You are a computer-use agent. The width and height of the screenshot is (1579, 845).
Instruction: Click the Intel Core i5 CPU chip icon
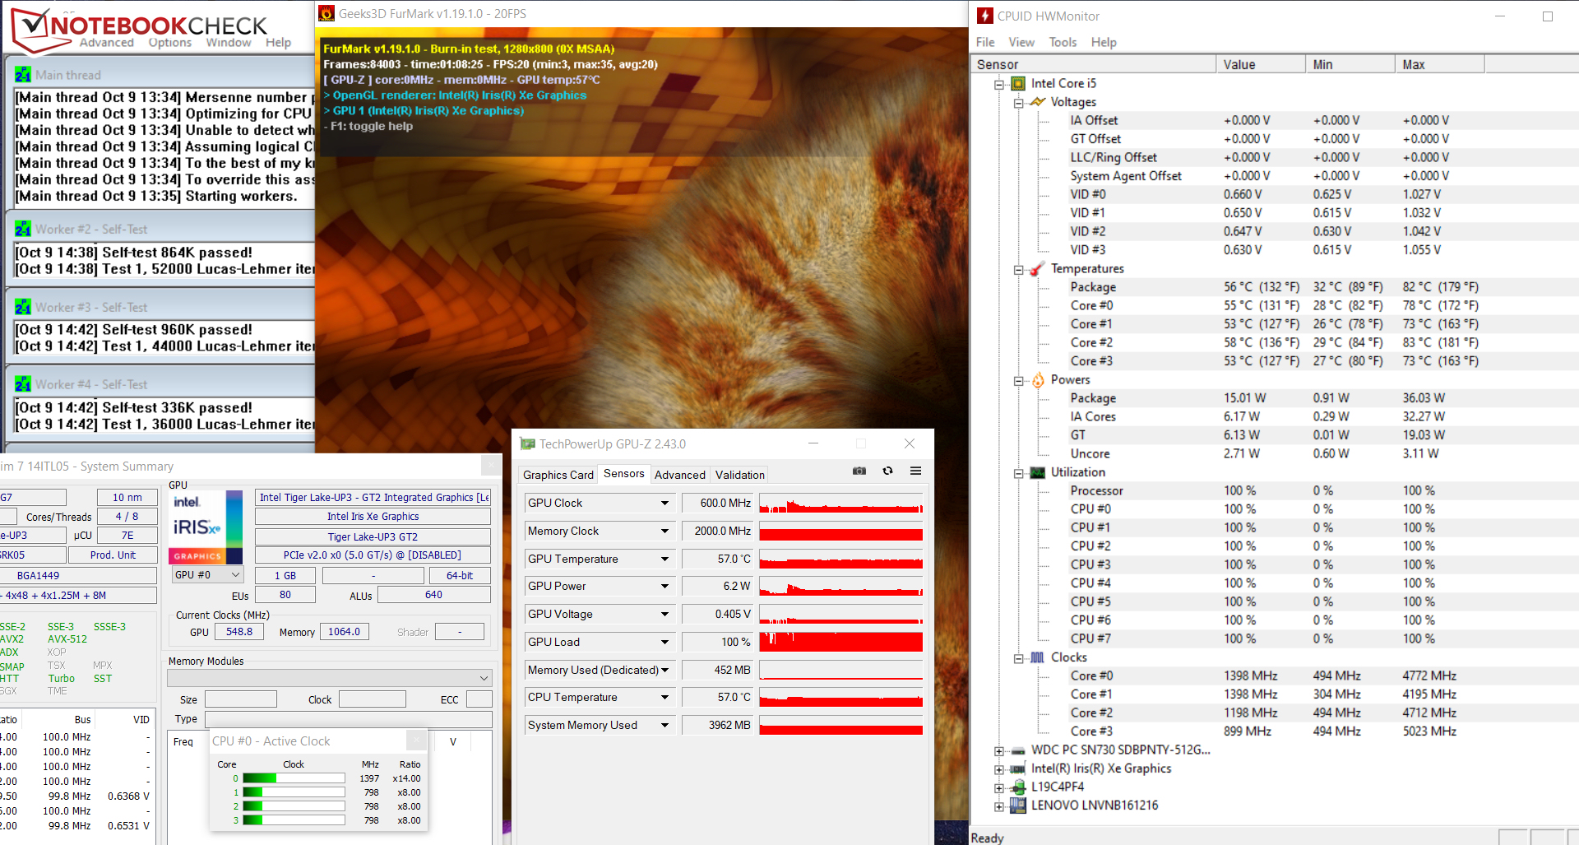1018,83
